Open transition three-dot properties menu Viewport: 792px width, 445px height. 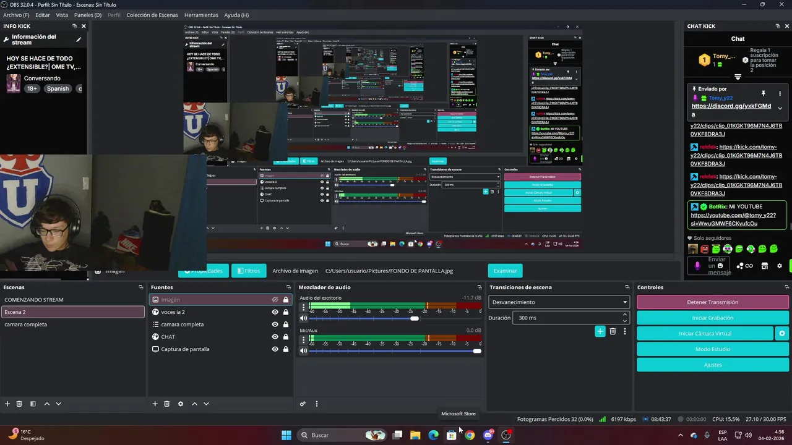point(625,331)
